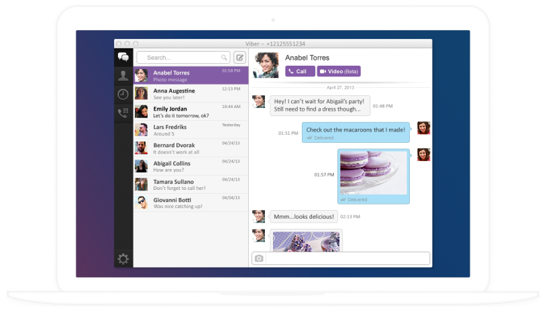This screenshot has height=314, width=546.
Task: Click the contact search field
Action: coord(181,58)
